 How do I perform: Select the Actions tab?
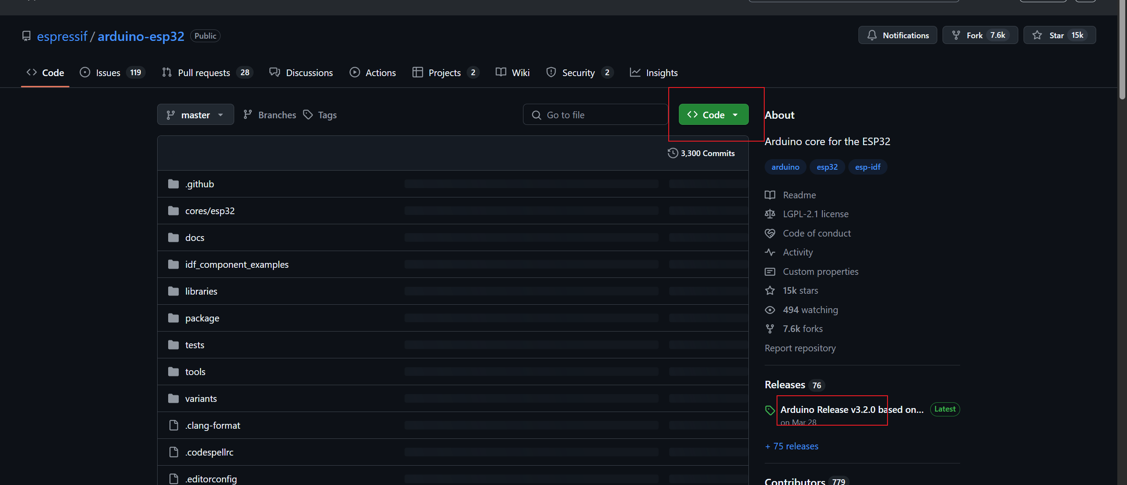pyautogui.click(x=372, y=73)
